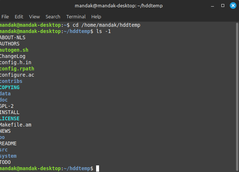
Task: Click the terminal vertical scrollbar
Action: [x=237, y=97]
